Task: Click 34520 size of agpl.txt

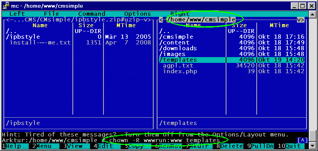Action: point(245,66)
